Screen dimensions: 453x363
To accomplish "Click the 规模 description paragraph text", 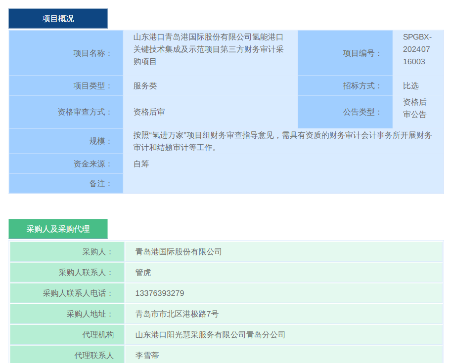I will (282, 141).
